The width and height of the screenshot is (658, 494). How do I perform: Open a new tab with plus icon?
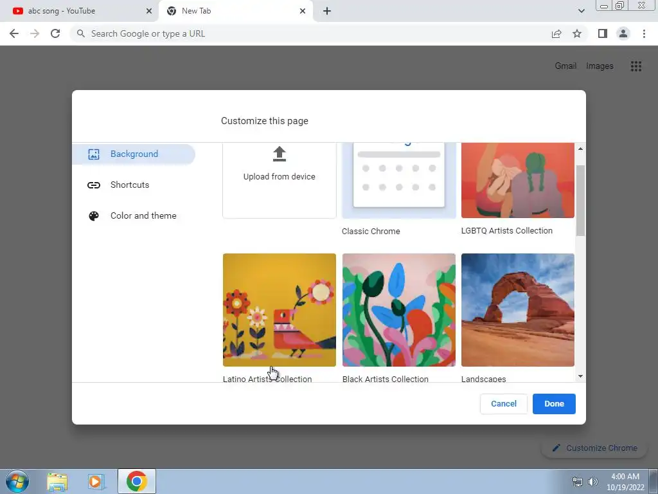327,11
